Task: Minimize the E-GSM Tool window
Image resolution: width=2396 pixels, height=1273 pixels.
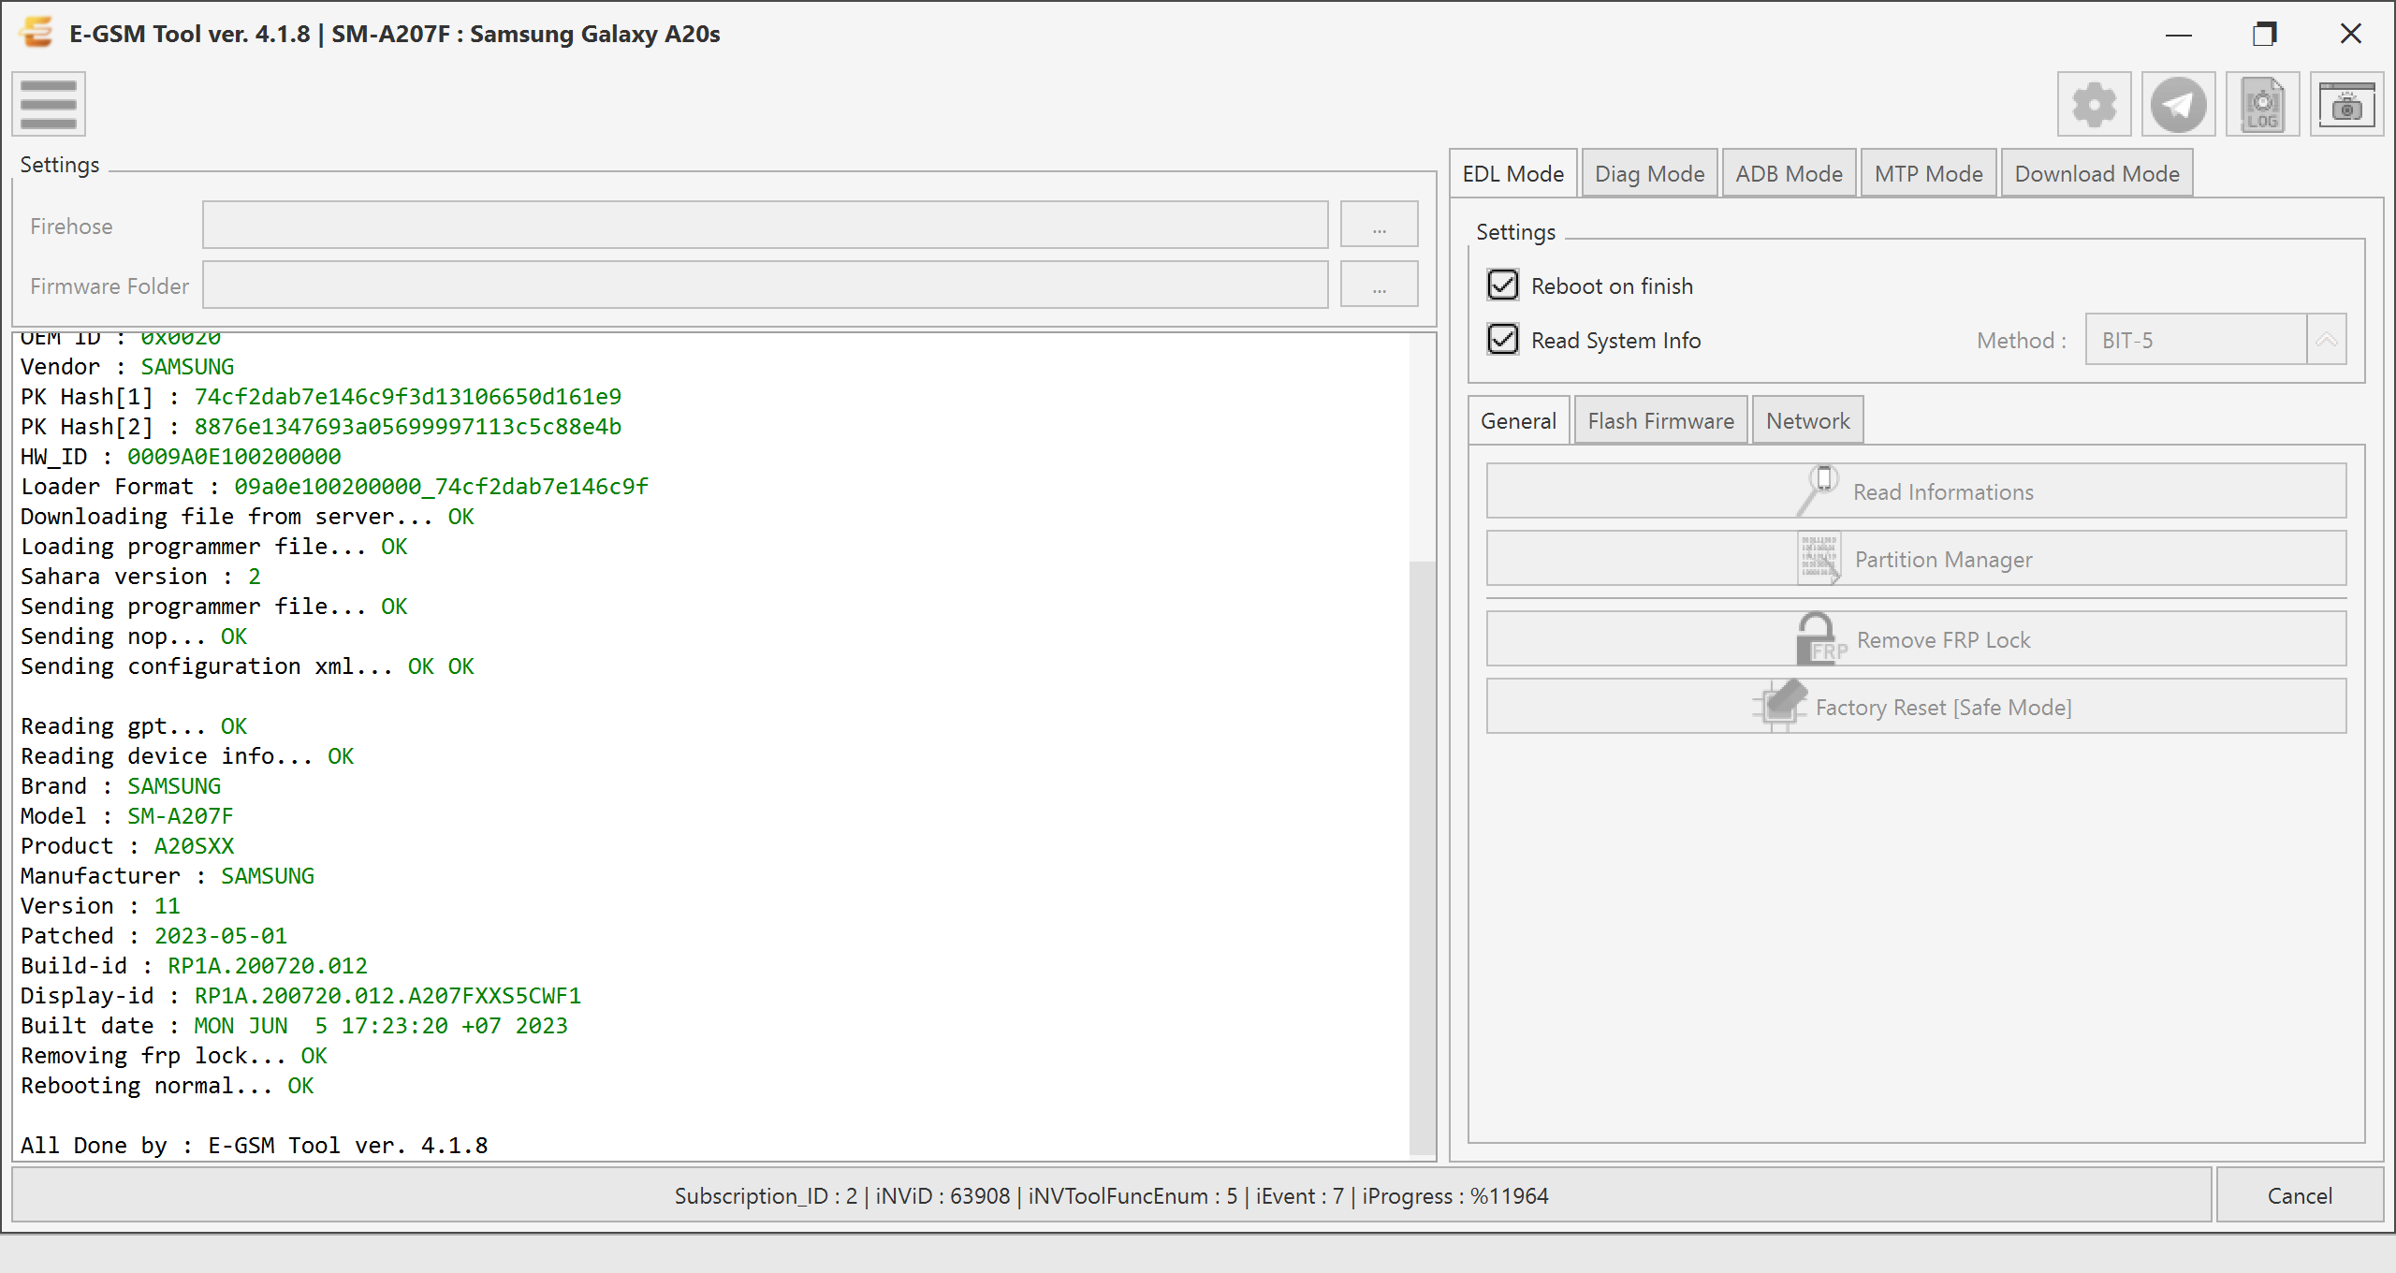Action: pos(2179,35)
